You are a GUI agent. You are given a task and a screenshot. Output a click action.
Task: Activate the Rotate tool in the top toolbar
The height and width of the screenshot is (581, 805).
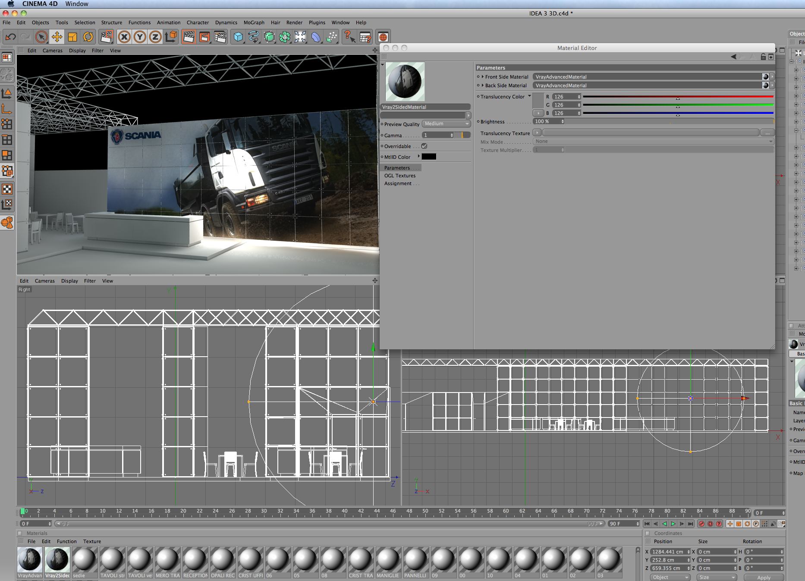point(88,37)
